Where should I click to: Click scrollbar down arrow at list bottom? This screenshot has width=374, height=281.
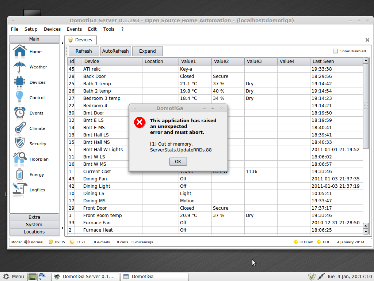(366, 231)
